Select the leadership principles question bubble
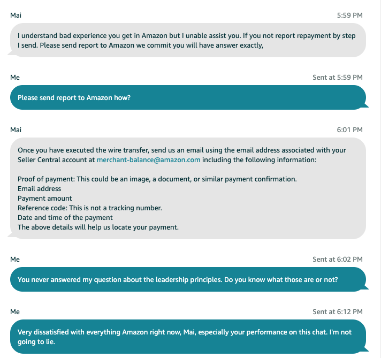 (188, 279)
